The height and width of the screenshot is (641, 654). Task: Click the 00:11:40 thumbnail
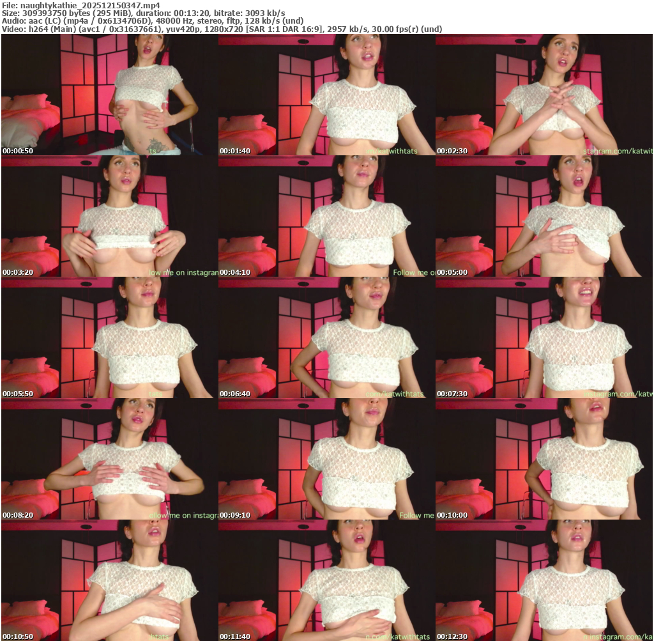point(326,580)
